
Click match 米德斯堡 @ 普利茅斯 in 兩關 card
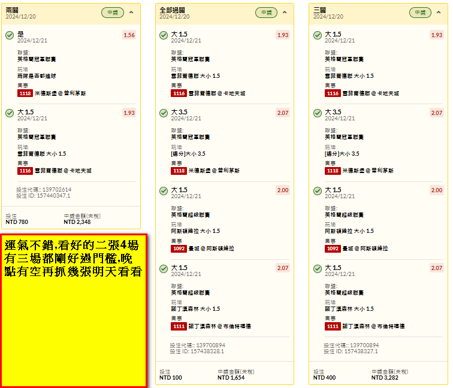pos(61,93)
